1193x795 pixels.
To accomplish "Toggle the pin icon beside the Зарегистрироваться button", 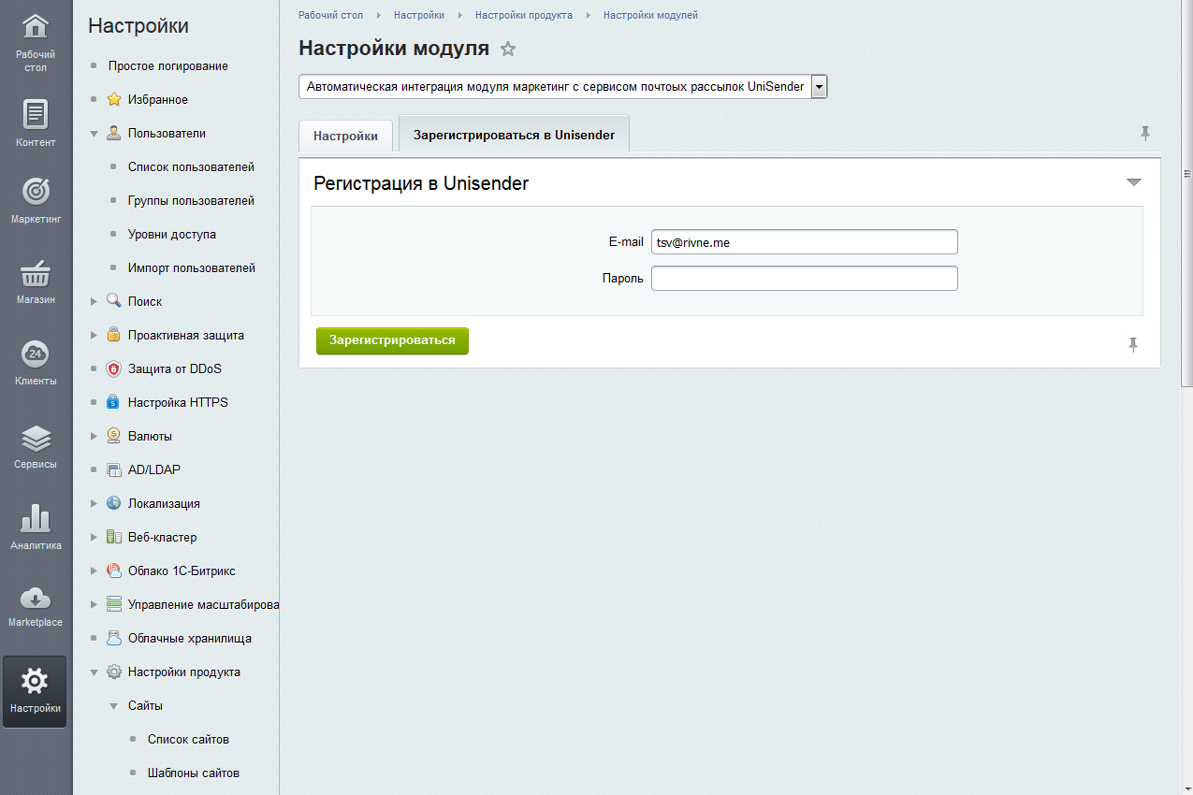I will 1133,345.
